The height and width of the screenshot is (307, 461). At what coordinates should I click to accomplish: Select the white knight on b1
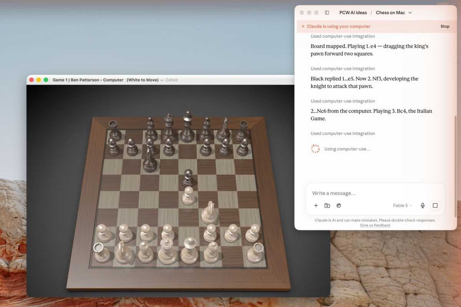tap(124, 252)
